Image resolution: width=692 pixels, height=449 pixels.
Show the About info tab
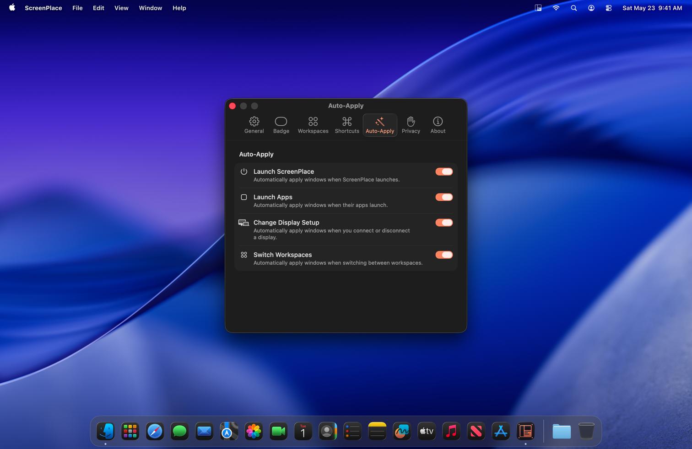[x=438, y=125]
